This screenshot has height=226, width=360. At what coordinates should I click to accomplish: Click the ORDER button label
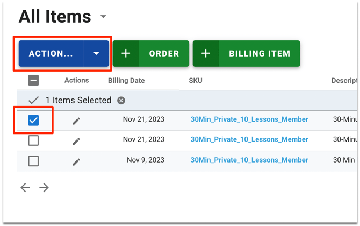[164, 54]
